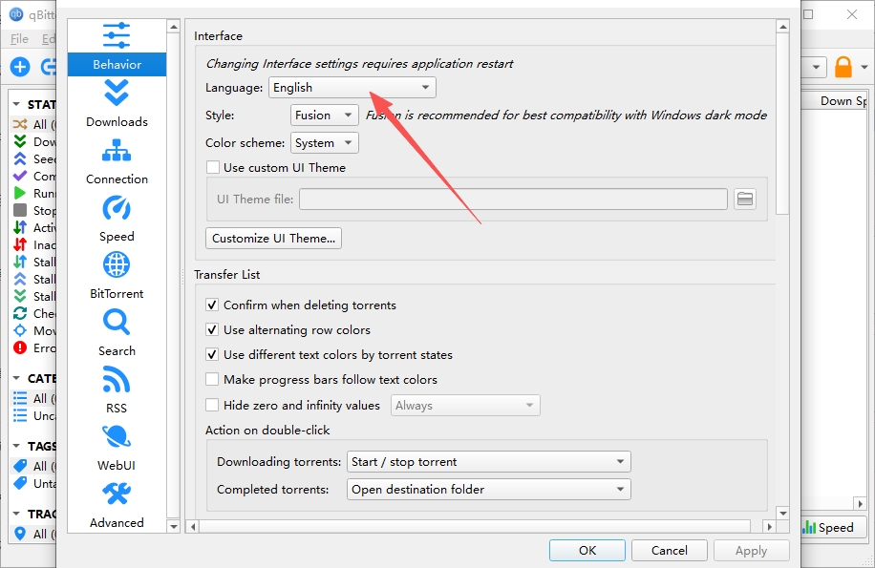
Task: Click the Cancel button
Action: click(669, 551)
